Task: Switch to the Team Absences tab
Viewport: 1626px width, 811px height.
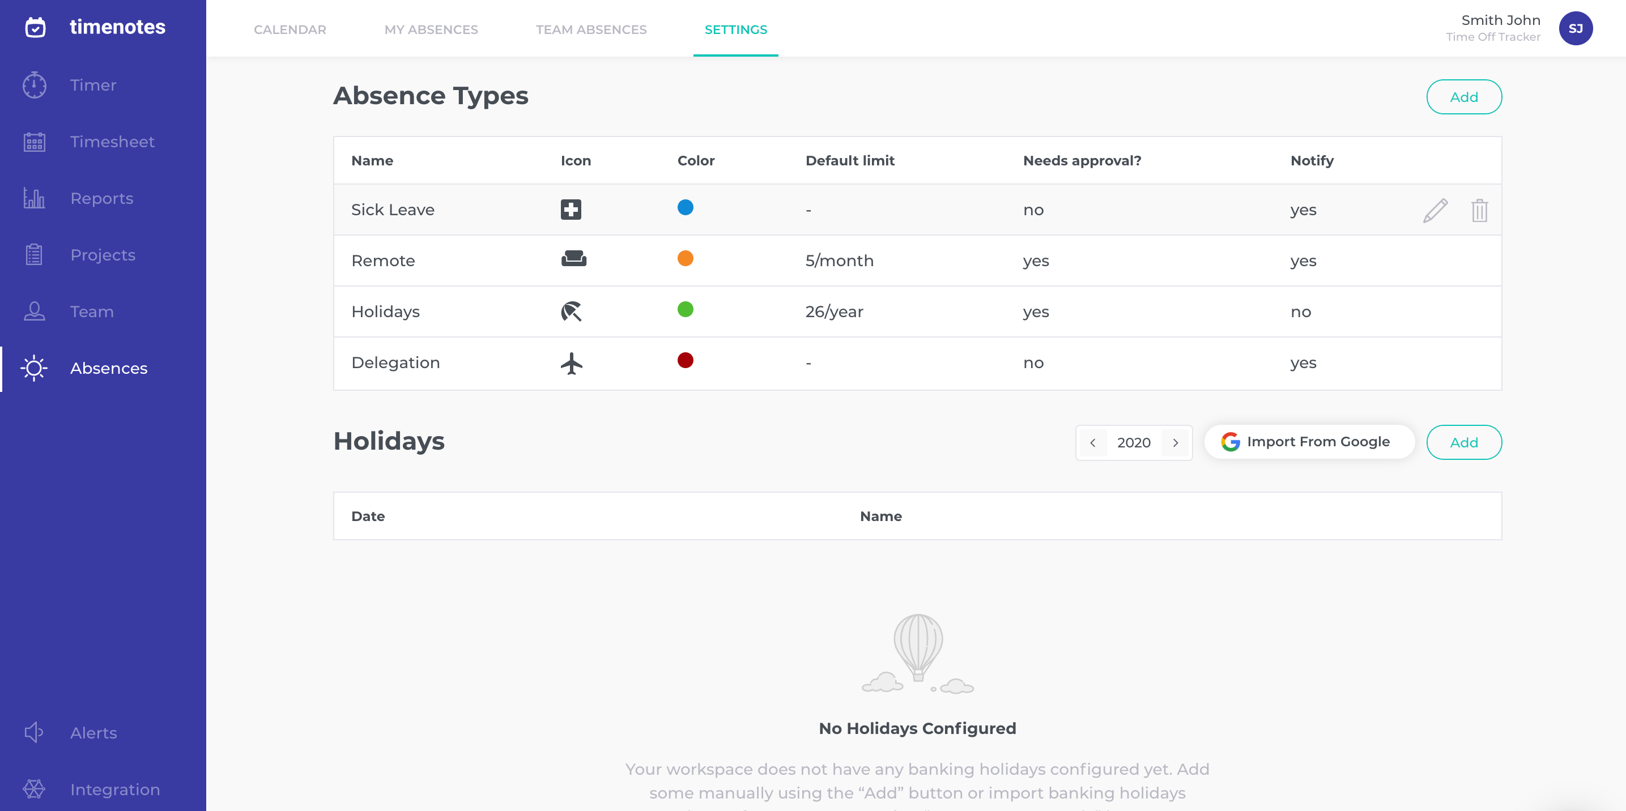Action: click(x=591, y=29)
